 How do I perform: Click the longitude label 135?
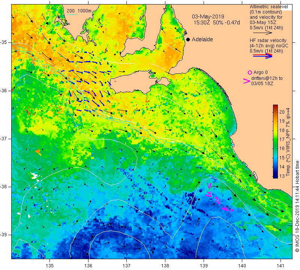coord(50,266)
